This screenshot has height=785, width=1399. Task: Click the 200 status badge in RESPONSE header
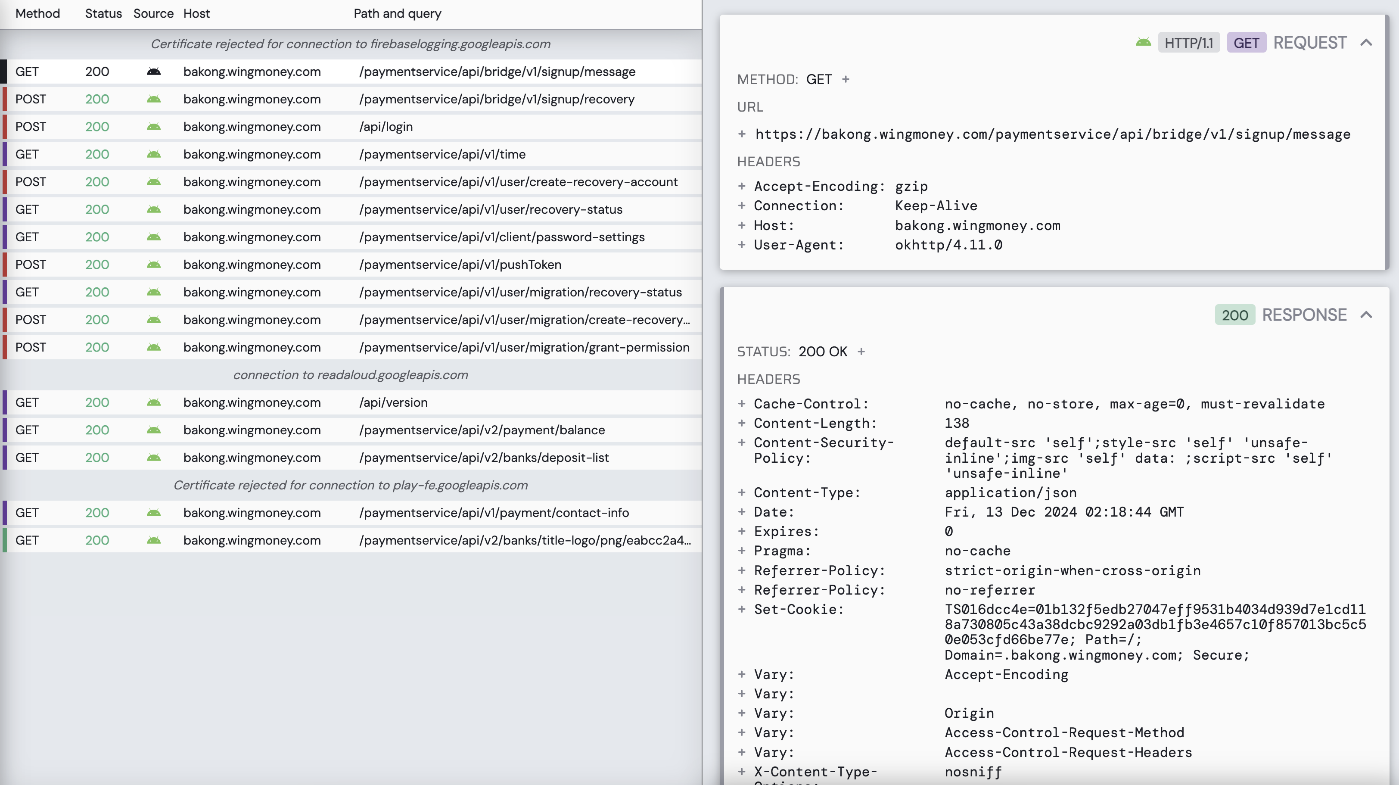point(1234,315)
